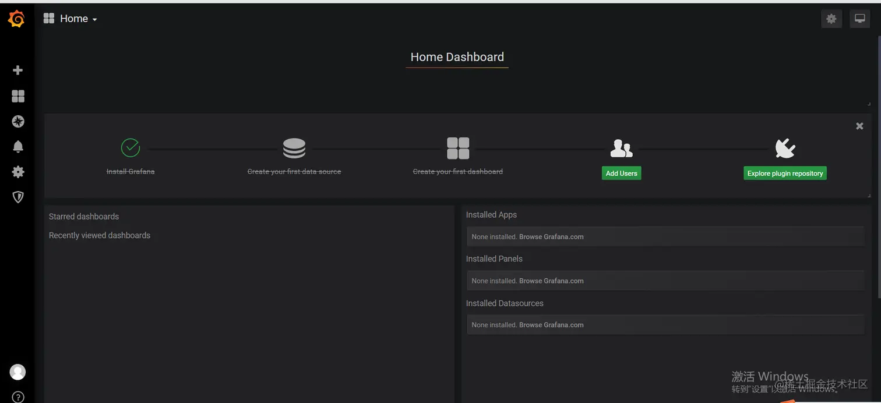Click the Installed Datasources heading
Image resolution: width=881 pixels, height=403 pixels.
point(505,303)
